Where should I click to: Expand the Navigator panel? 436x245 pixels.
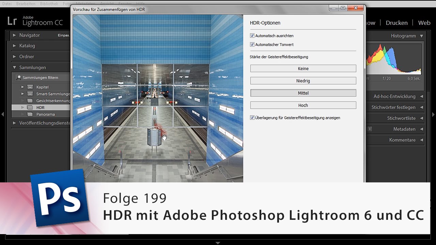click(x=14, y=35)
